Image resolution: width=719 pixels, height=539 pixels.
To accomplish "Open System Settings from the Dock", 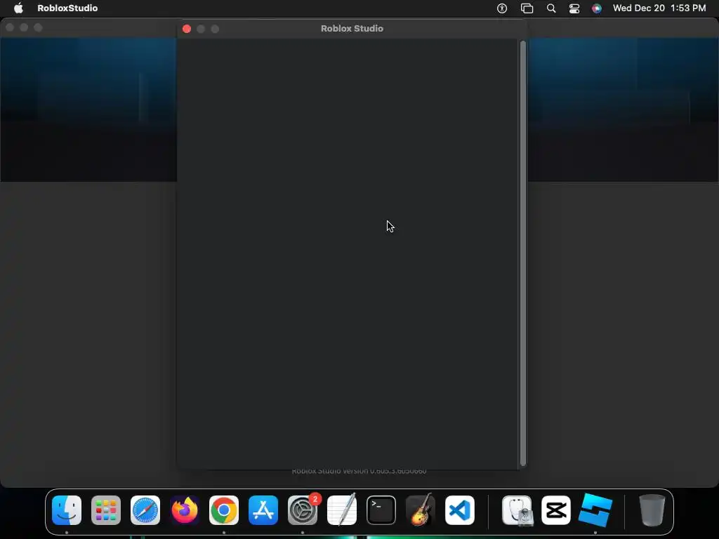I will coord(303,510).
